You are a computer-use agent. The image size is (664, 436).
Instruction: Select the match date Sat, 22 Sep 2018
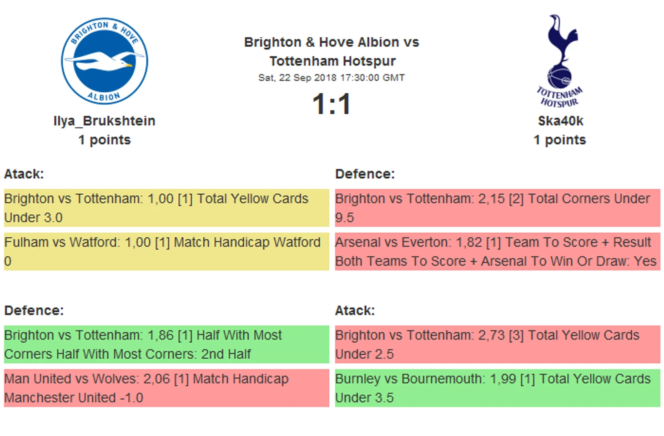[332, 78]
